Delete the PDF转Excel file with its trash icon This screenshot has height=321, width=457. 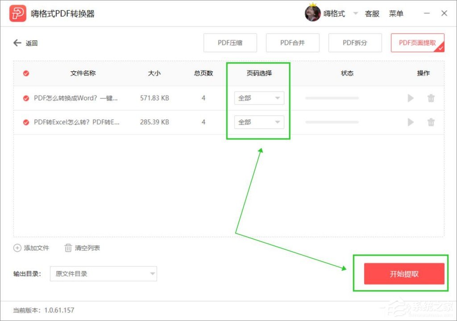pos(431,122)
